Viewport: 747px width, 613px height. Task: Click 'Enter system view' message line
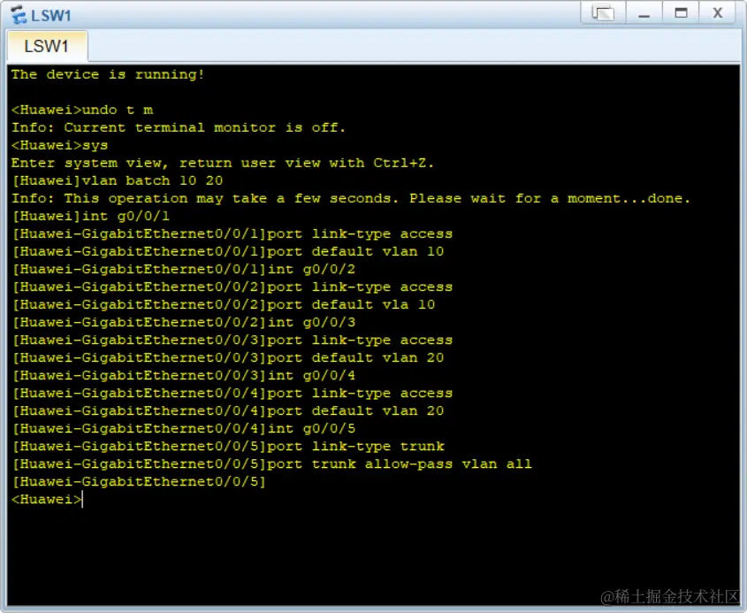coord(223,163)
